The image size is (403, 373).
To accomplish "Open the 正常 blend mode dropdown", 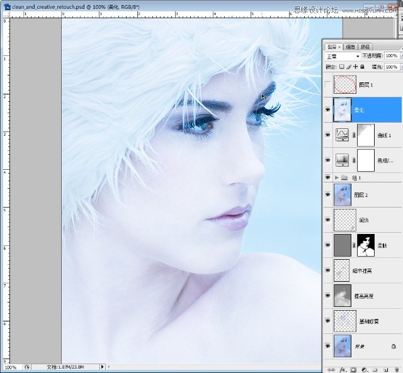I will 343,56.
